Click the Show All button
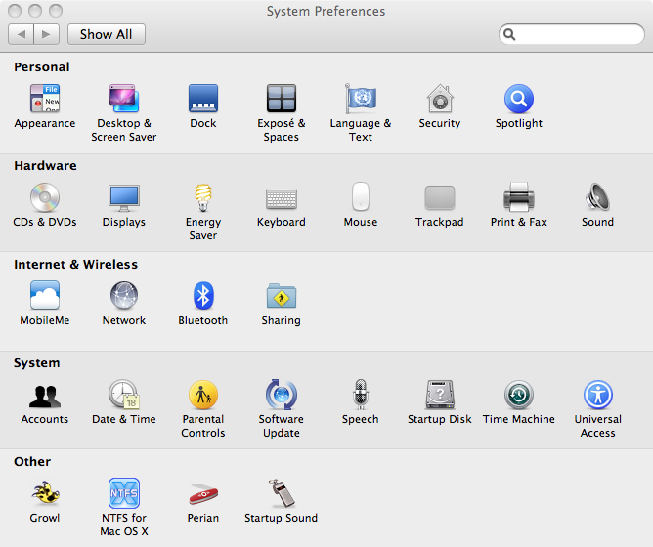This screenshot has height=547, width=653. [107, 34]
